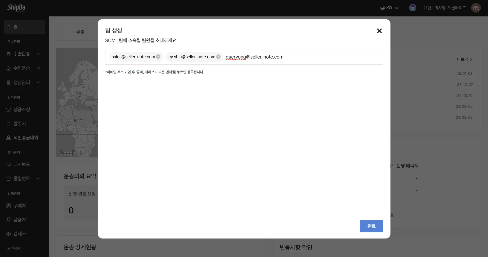The height and width of the screenshot is (257, 488).
Task: Click the 상품소싱 icon
Action: click(x=9, y=110)
